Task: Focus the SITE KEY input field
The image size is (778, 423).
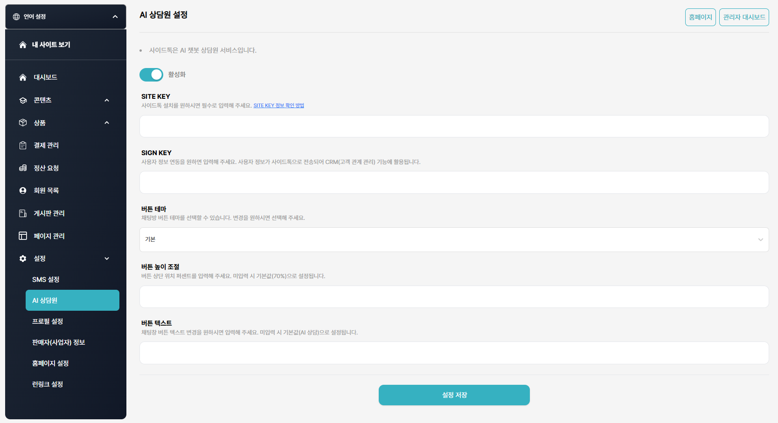Action: tap(454, 126)
